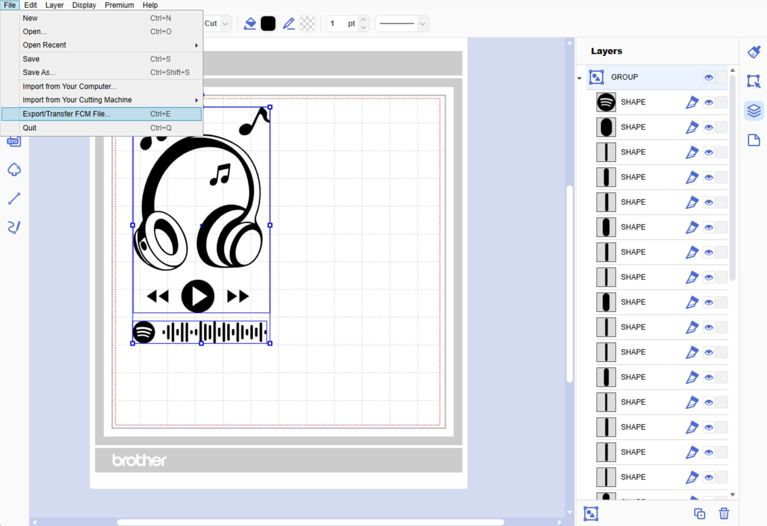Toggle visibility of the Spotify logo shape

pos(708,102)
